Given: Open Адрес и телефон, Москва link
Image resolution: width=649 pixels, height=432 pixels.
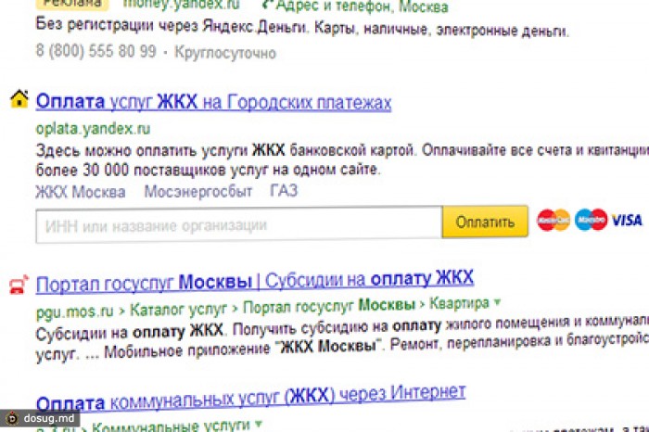Looking at the screenshot, I should coord(362,6).
